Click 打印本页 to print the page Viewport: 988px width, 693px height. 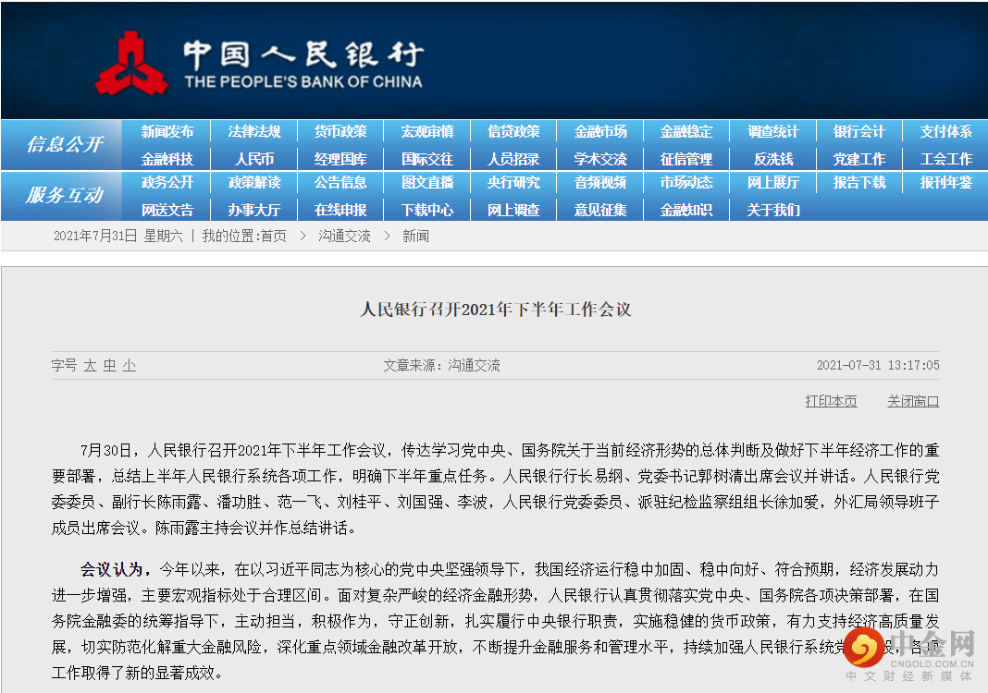[x=831, y=401]
